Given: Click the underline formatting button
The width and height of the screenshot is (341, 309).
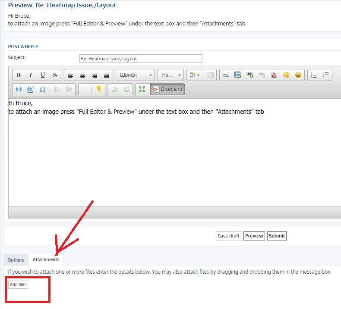Looking at the screenshot, I should pyautogui.click(x=43, y=75).
